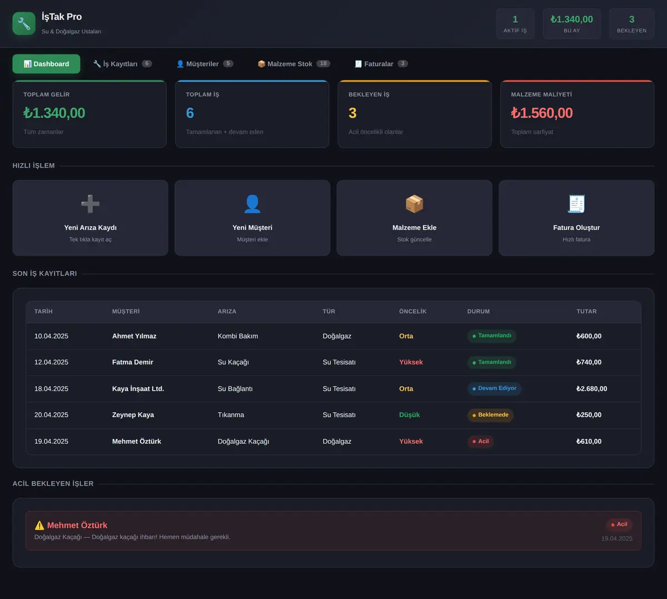Click the Acil badge in the records table

tap(480, 442)
